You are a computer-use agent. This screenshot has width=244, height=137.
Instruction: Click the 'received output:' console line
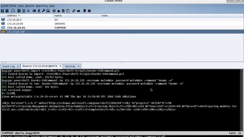click(x=17, y=90)
